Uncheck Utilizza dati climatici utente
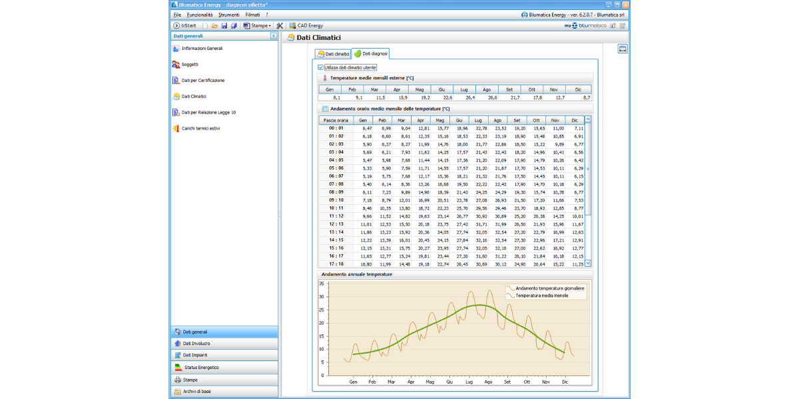 [x=321, y=67]
